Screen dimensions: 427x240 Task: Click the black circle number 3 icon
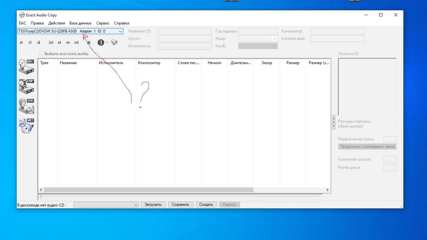(x=101, y=42)
